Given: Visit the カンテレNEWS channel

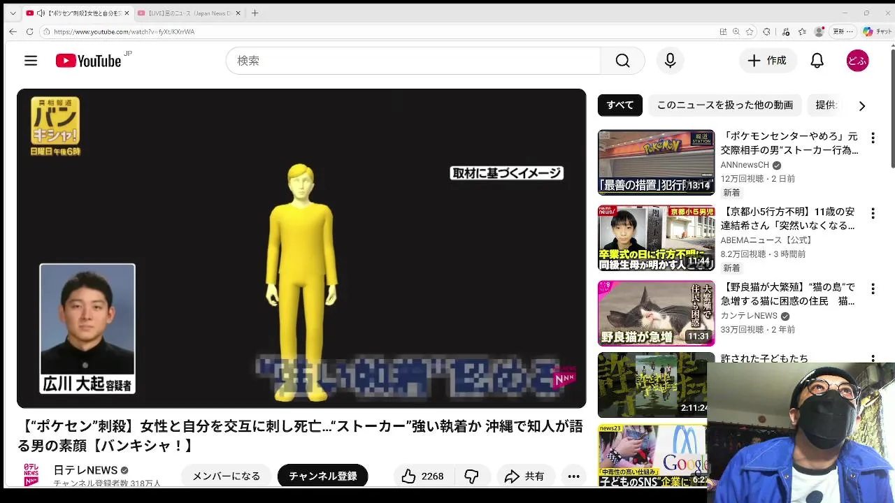Looking at the screenshot, I should (749, 316).
